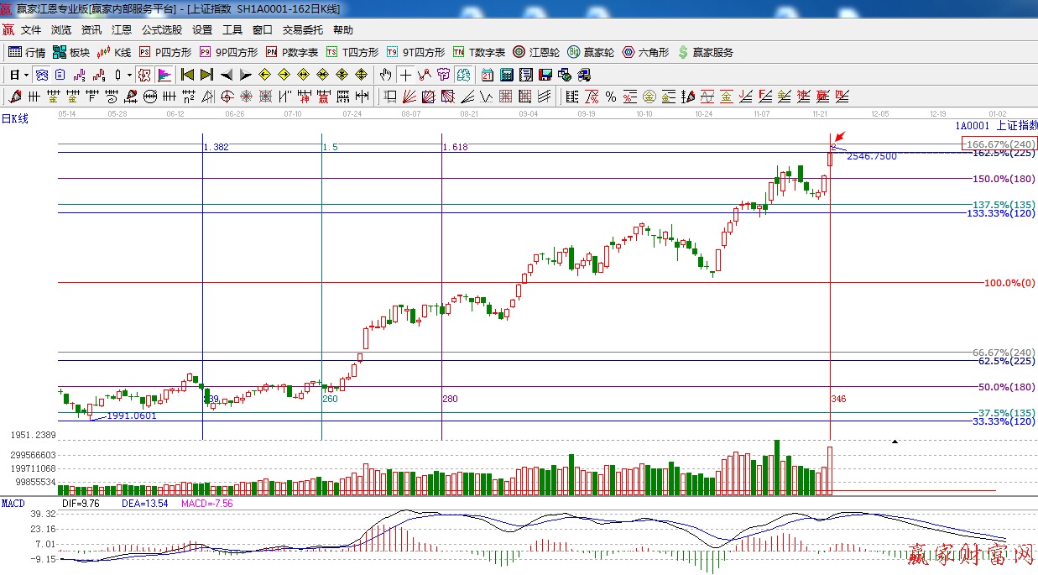The width and height of the screenshot is (1038, 575).
Task: Expand the candlestick style dropdown arrow
Action: (x=128, y=75)
